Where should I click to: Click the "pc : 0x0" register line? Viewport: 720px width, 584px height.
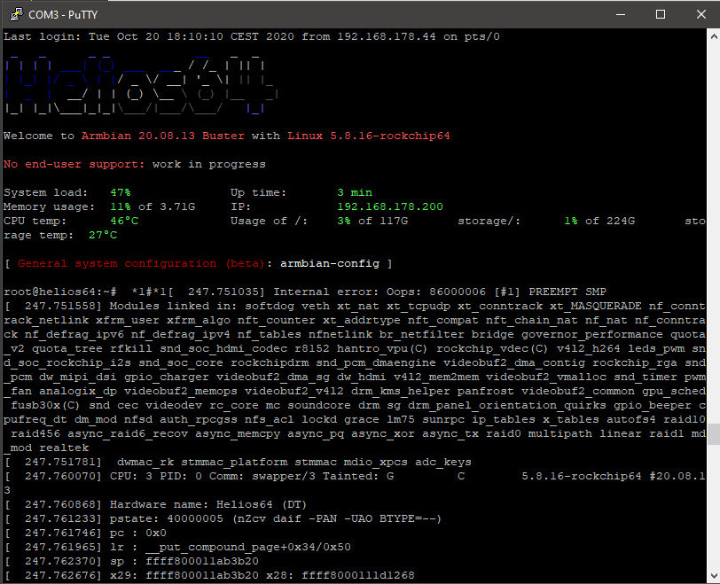(138, 533)
